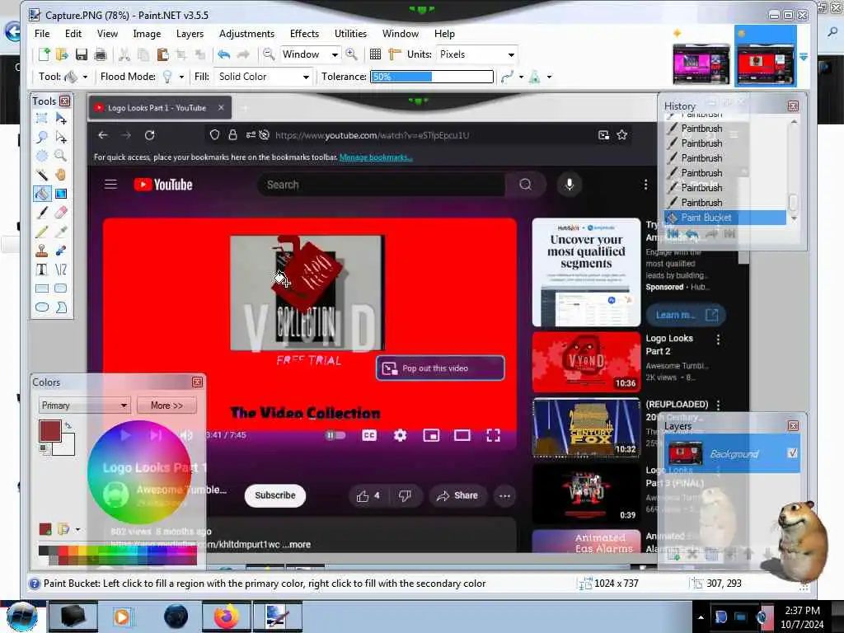Switch to the first open image thumbnail
This screenshot has height=633, width=844.
(x=701, y=64)
